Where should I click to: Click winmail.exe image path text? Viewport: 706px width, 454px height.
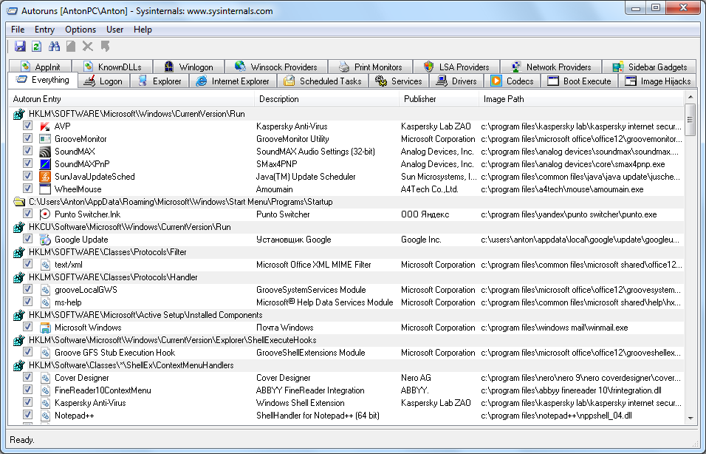point(555,328)
